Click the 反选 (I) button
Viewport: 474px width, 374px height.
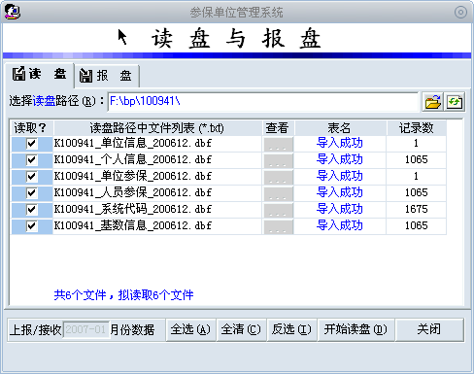click(291, 329)
